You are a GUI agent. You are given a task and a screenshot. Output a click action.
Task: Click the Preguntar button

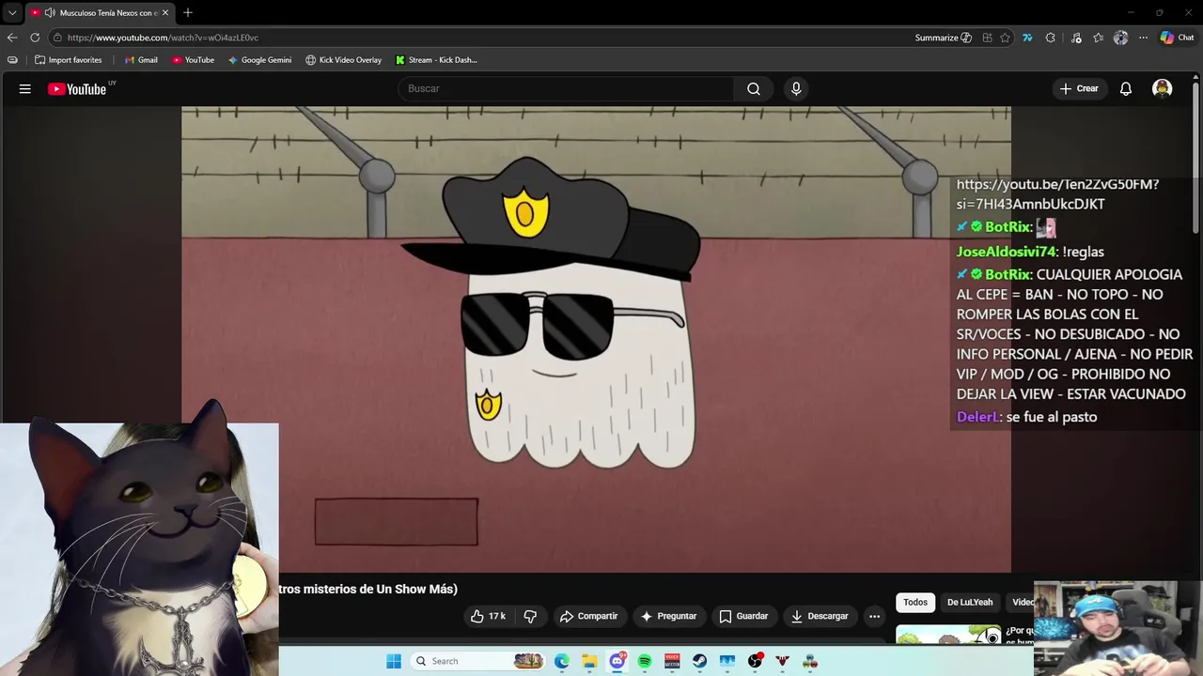[x=668, y=616]
